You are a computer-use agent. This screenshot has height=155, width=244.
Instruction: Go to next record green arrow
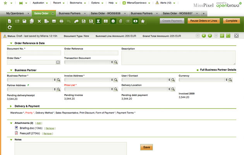(x=210, y=36)
